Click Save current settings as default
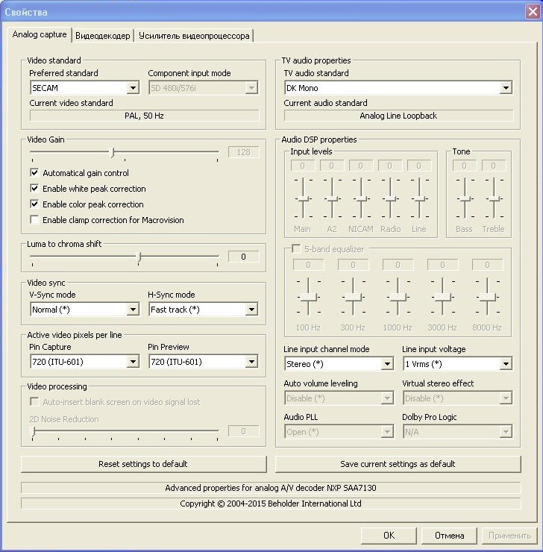The width and height of the screenshot is (543, 552). point(398,464)
